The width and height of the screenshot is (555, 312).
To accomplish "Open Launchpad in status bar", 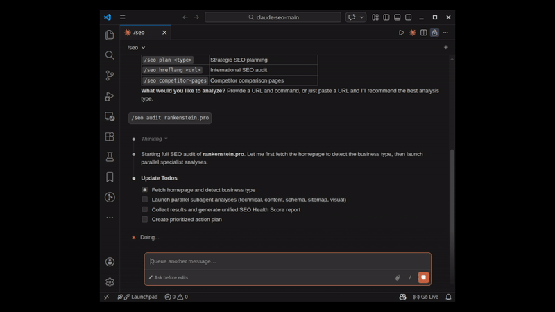I will [137, 297].
